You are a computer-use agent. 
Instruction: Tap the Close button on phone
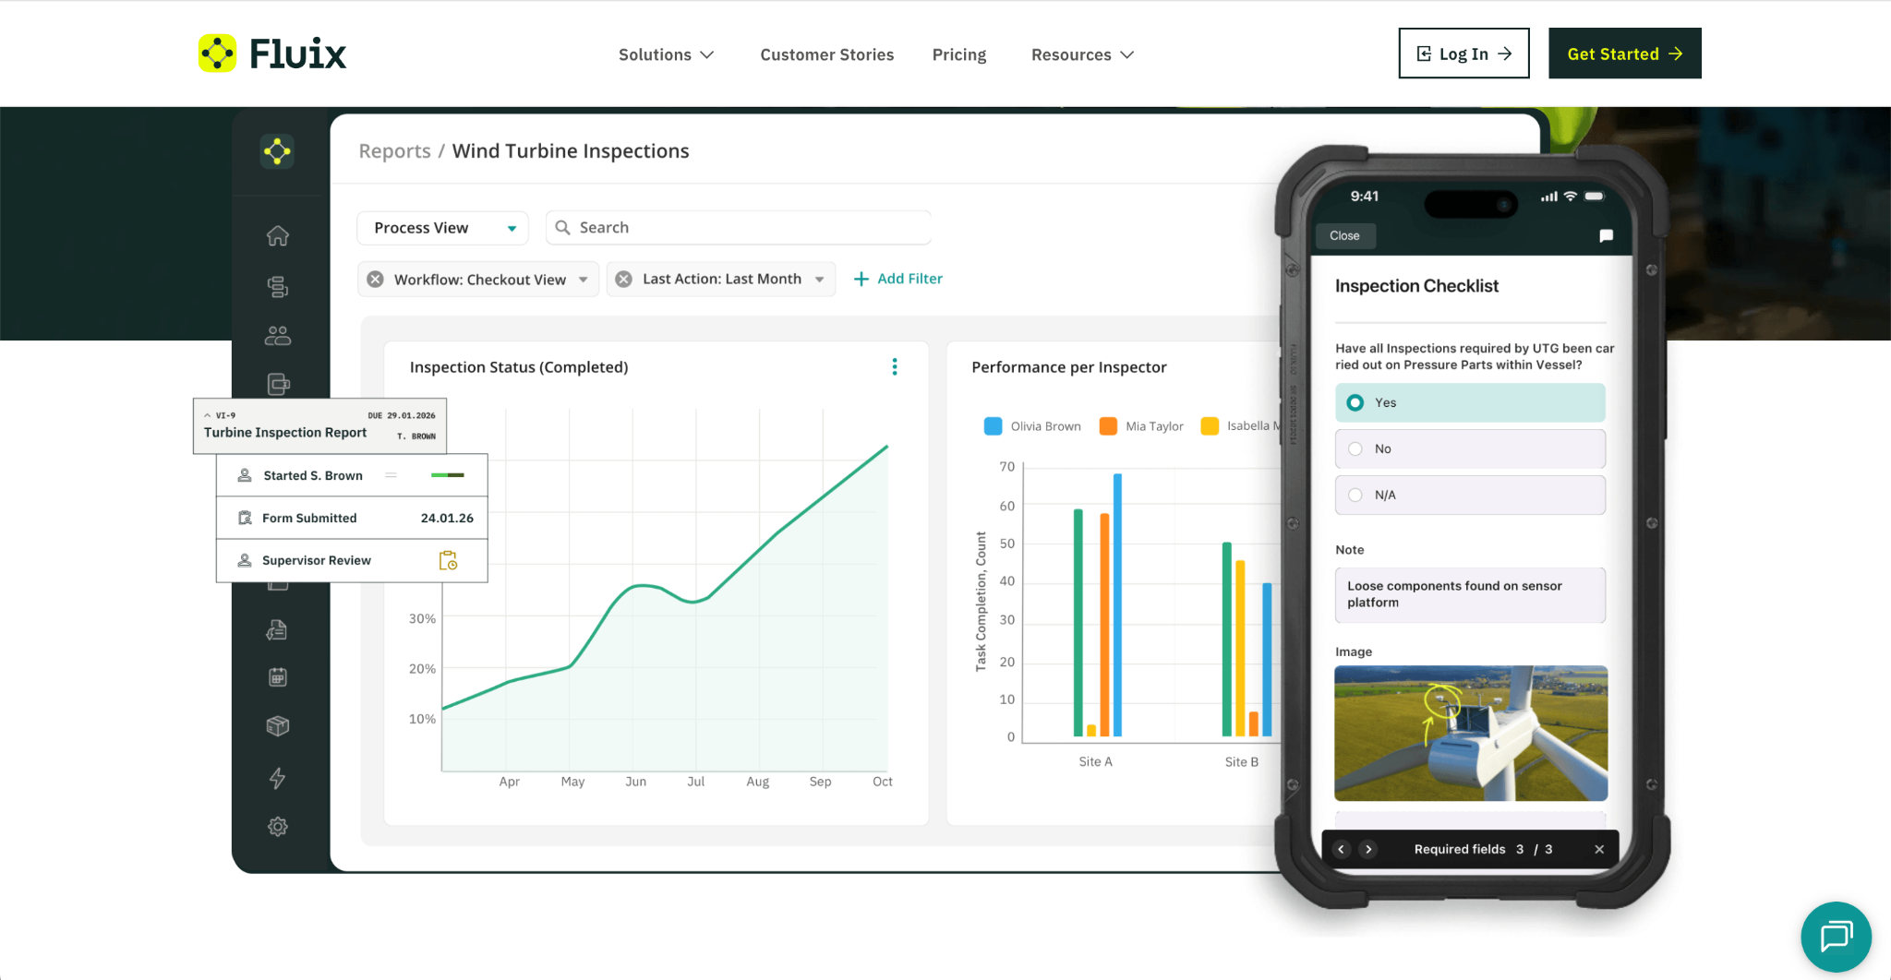(x=1344, y=235)
